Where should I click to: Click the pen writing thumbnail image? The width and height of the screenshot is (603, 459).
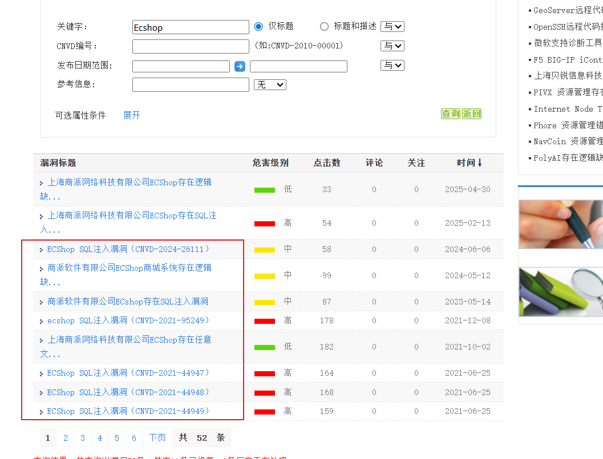560,224
